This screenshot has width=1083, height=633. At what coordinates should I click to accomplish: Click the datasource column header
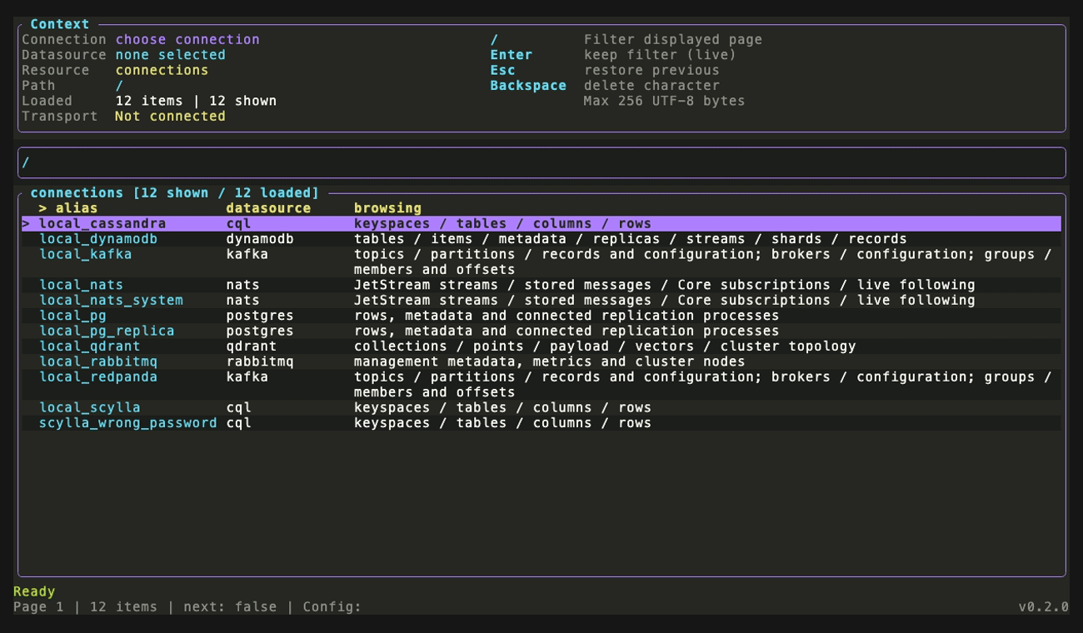(268, 208)
